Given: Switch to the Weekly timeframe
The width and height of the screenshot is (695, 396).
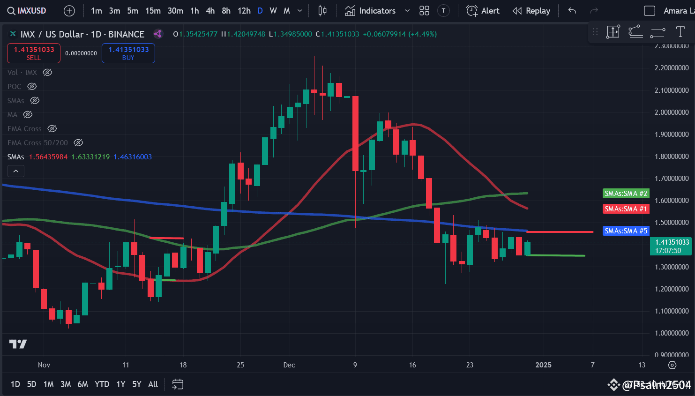Looking at the screenshot, I should (x=273, y=10).
